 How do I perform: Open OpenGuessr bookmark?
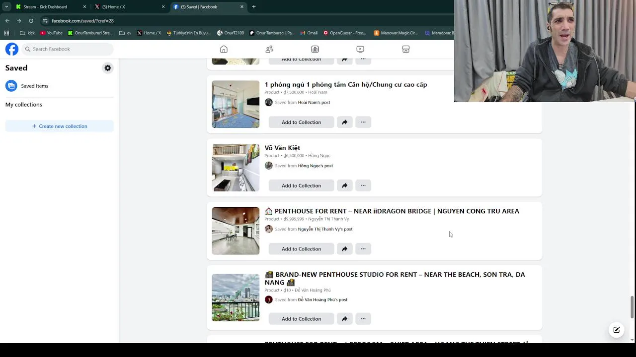pyautogui.click(x=344, y=33)
